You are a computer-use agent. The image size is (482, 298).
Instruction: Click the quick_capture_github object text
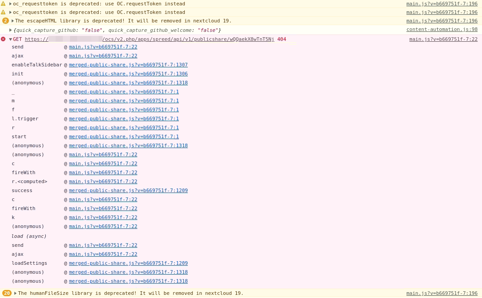point(117,30)
